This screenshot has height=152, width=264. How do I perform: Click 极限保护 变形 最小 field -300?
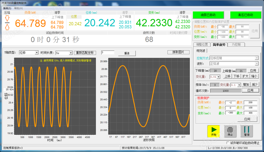click(x=230, y=113)
